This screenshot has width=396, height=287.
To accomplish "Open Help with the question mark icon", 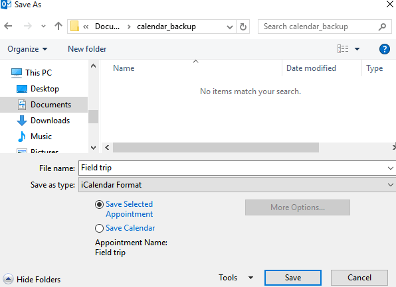I will click(x=385, y=49).
